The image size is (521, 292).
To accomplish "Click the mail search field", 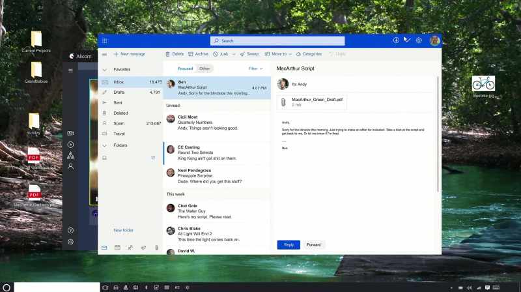I will (x=277, y=40).
